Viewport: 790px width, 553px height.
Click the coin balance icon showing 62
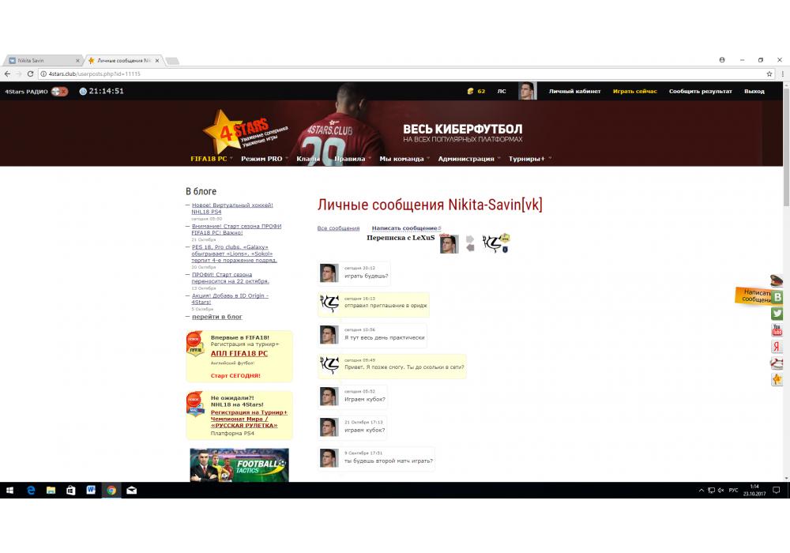(471, 91)
